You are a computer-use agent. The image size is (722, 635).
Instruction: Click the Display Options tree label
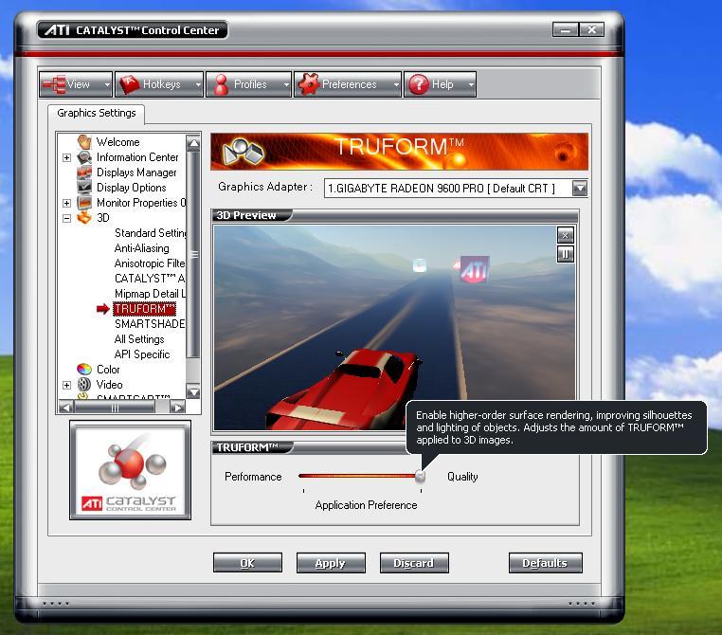coord(132,188)
